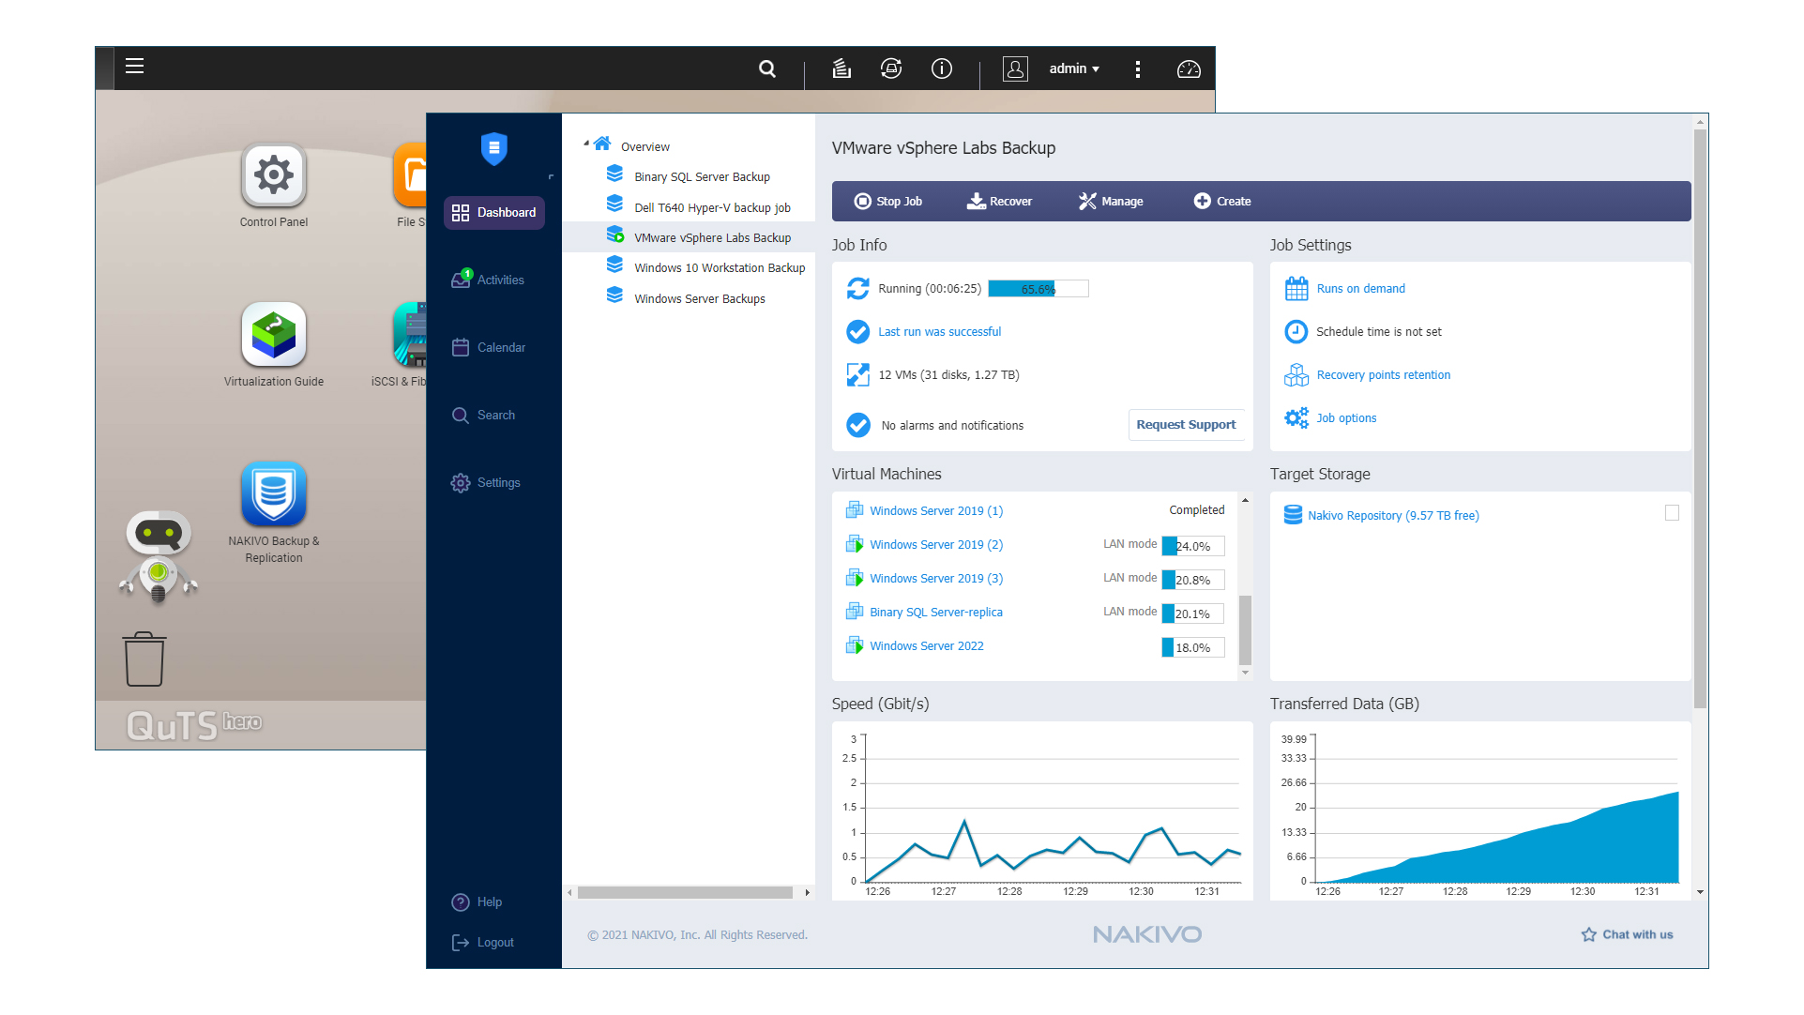Click Stop Job in the toolbar
The height and width of the screenshot is (1015, 1804).
click(x=887, y=201)
